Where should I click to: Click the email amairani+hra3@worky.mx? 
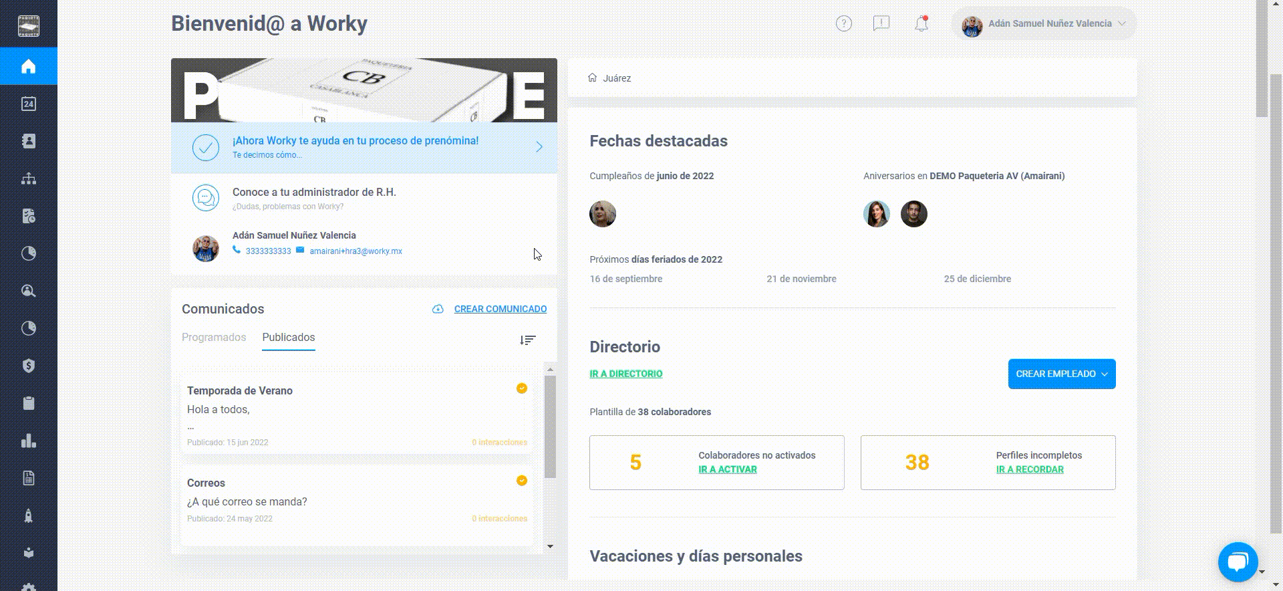[x=355, y=251]
